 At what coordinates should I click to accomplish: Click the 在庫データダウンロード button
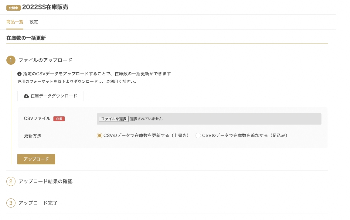(50, 96)
